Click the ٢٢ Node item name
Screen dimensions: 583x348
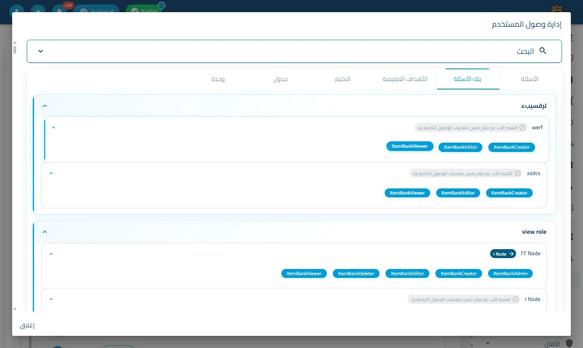(x=530, y=254)
